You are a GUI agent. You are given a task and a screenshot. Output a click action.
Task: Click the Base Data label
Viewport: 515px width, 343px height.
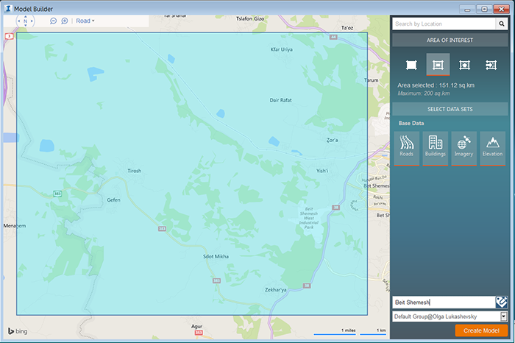click(x=411, y=123)
